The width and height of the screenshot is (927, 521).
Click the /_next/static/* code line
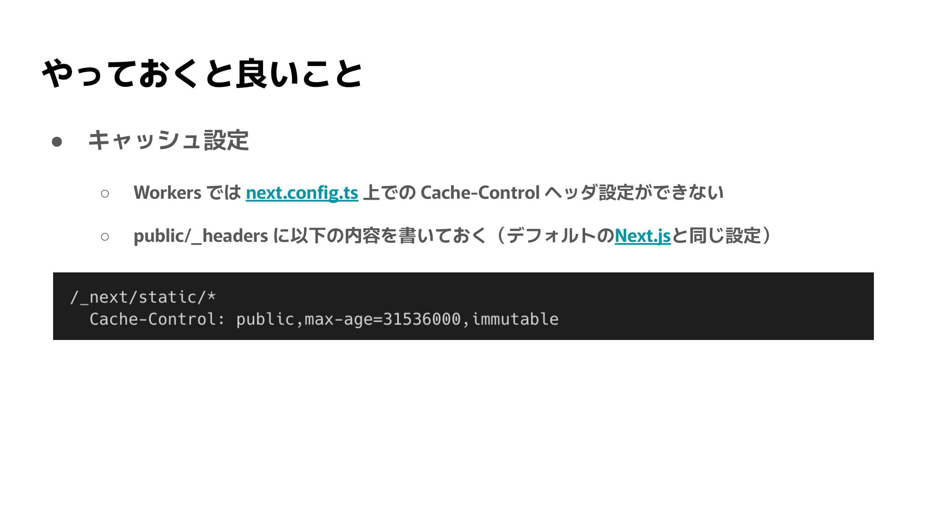[143, 297]
